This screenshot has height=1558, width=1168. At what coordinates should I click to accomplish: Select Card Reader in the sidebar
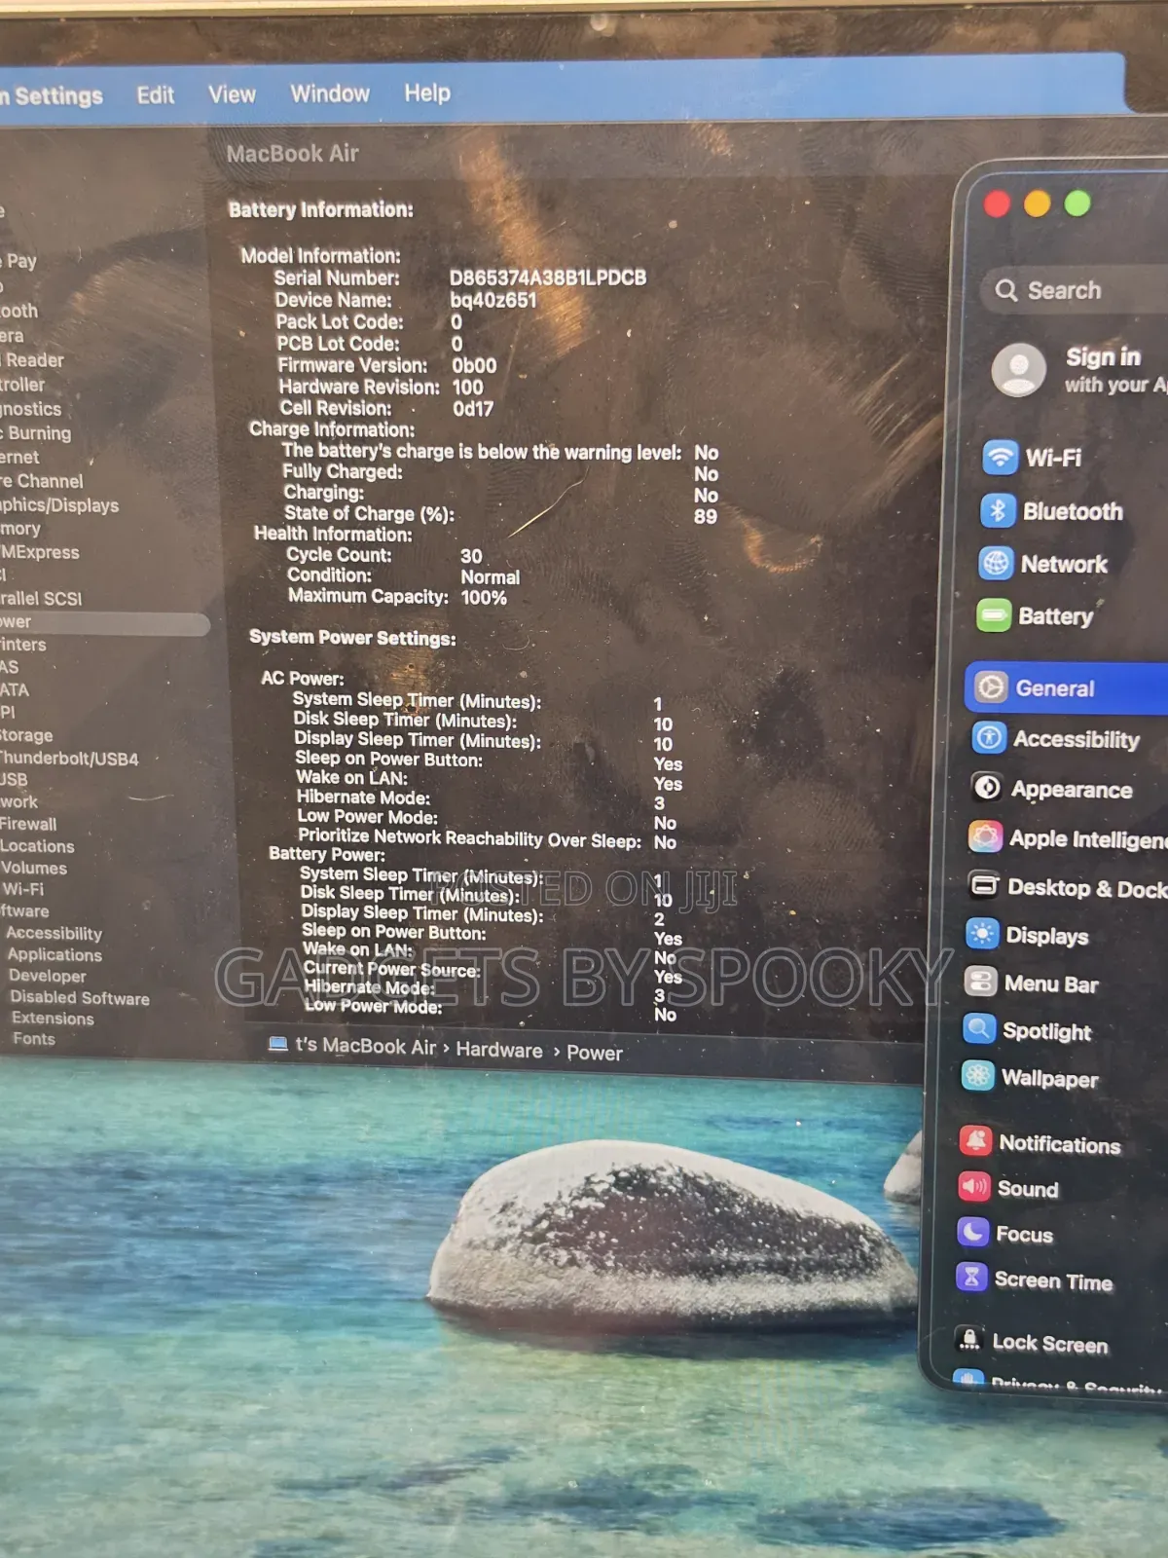pyautogui.click(x=32, y=360)
